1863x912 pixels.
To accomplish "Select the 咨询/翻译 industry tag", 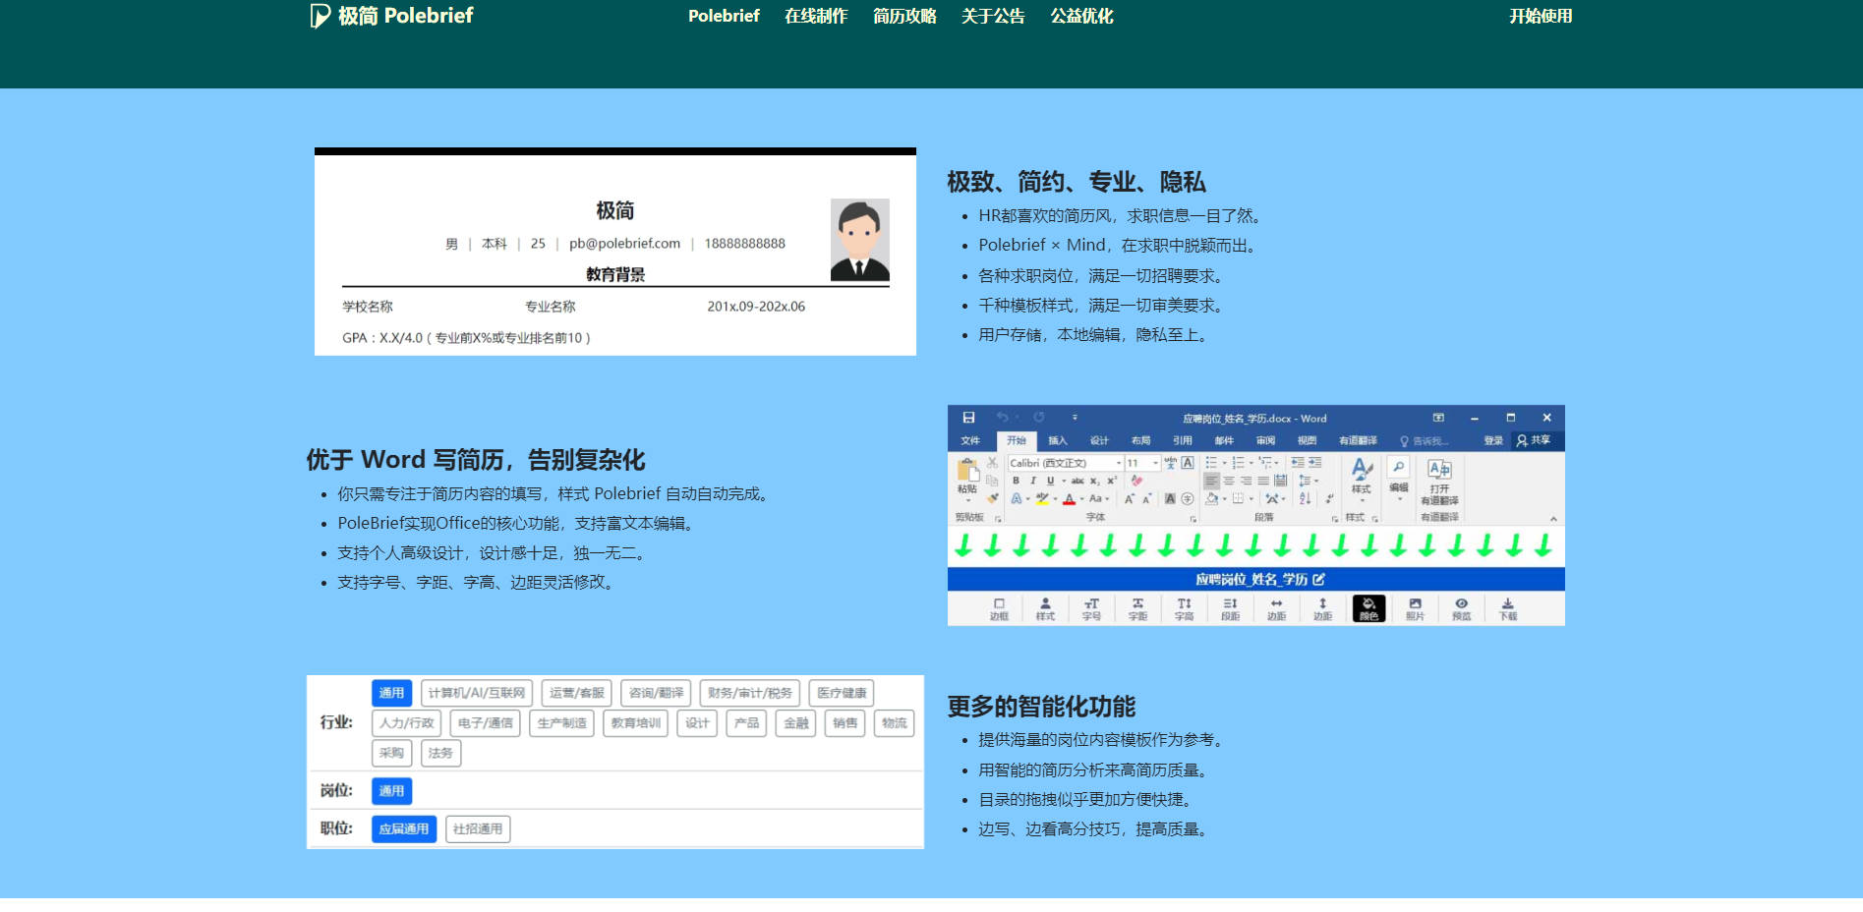I will (x=656, y=693).
